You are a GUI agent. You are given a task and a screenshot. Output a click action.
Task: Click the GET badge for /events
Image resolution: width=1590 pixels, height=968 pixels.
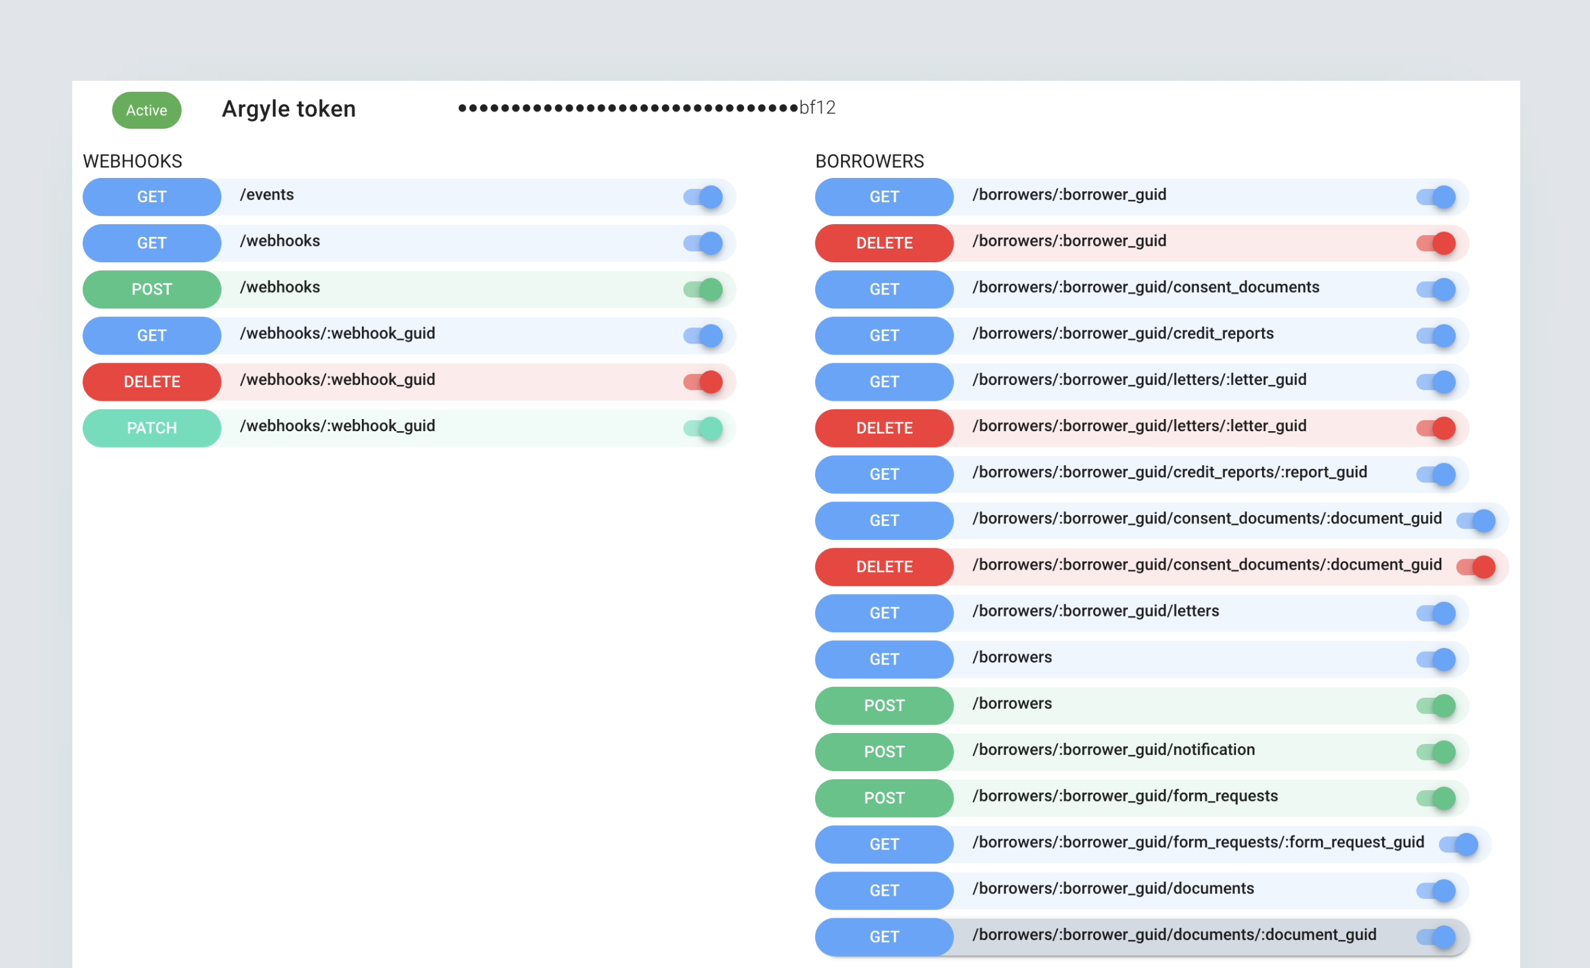[x=152, y=197]
